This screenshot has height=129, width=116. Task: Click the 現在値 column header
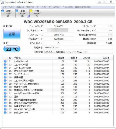point(59,58)
